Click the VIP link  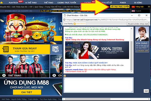click(31, 7)
